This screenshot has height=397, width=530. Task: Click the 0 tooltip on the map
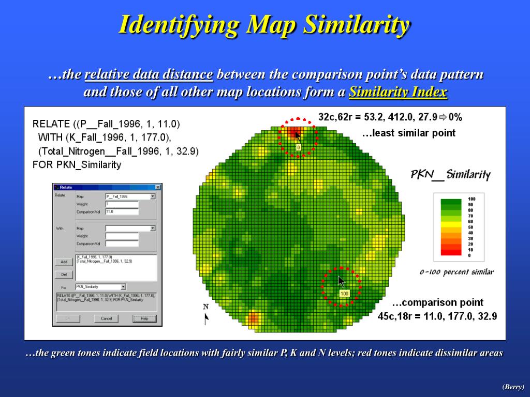[x=299, y=147]
